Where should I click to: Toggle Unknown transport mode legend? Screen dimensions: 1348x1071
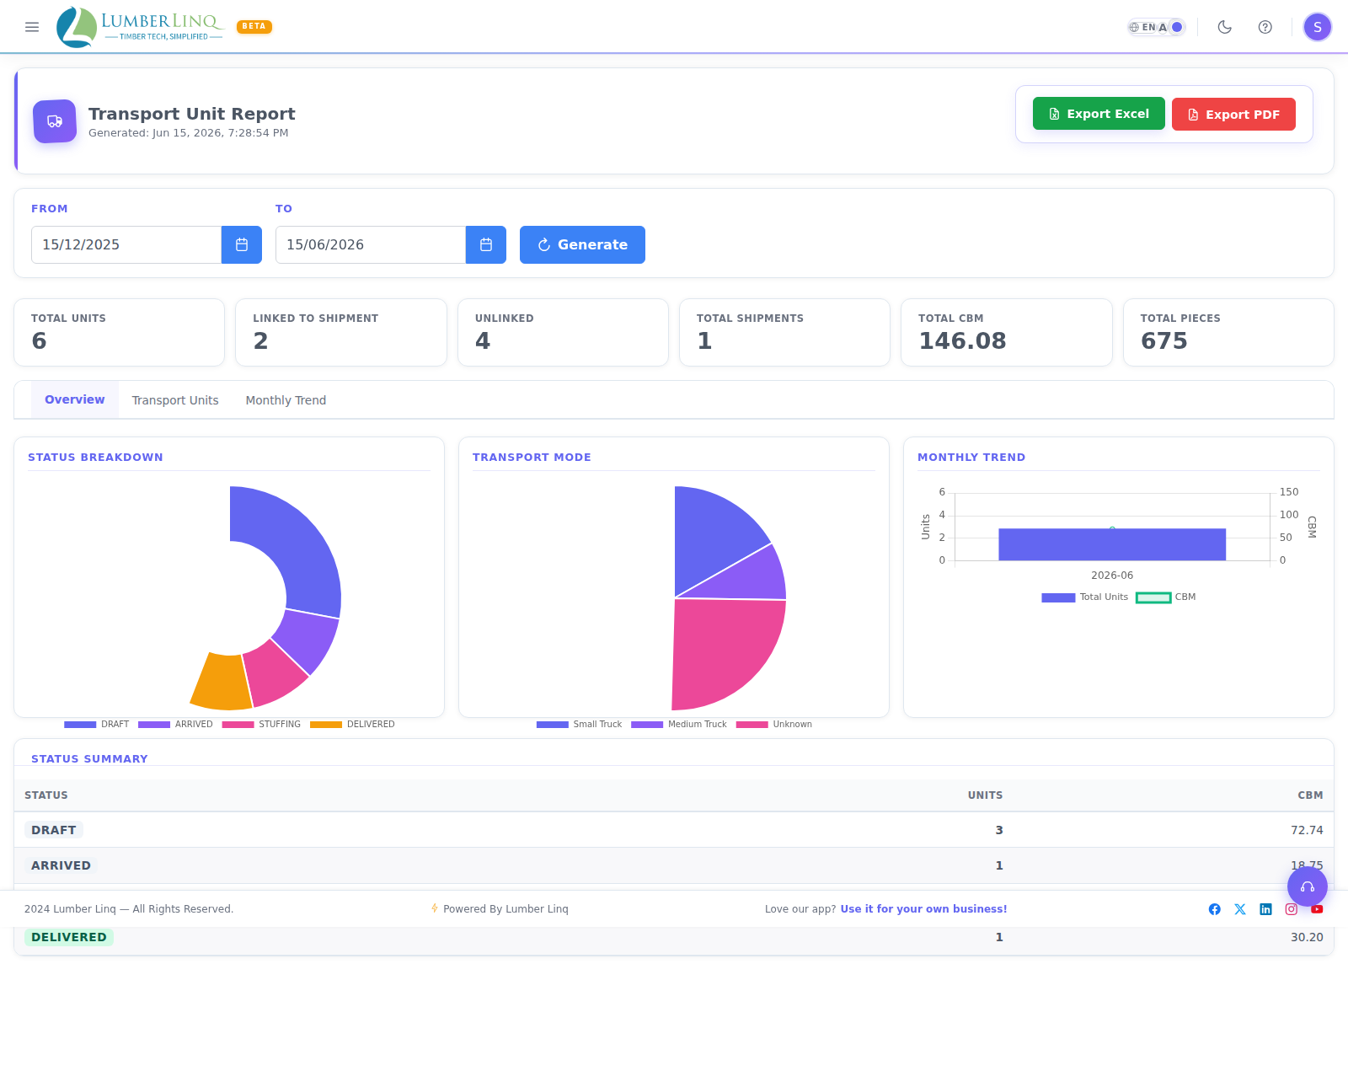774,725
